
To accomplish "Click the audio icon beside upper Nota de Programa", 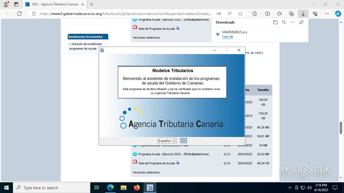I will pos(178,28).
